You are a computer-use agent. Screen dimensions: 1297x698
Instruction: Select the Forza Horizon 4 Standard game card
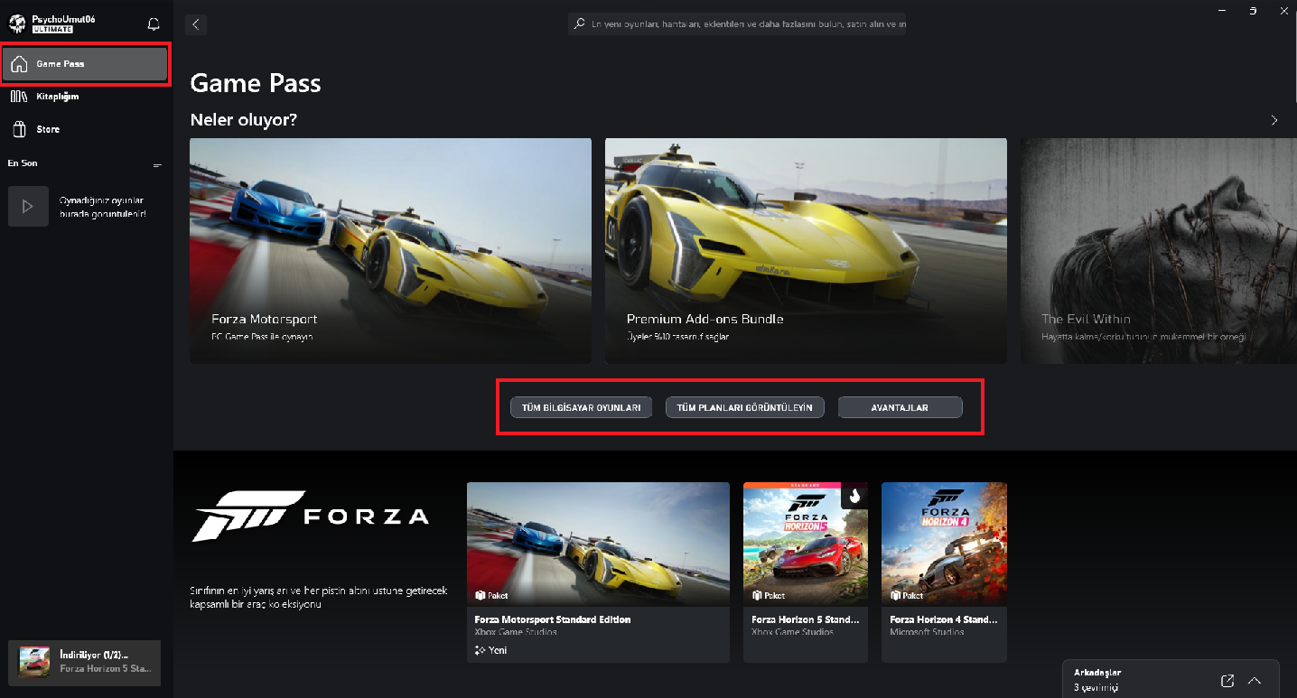944,572
